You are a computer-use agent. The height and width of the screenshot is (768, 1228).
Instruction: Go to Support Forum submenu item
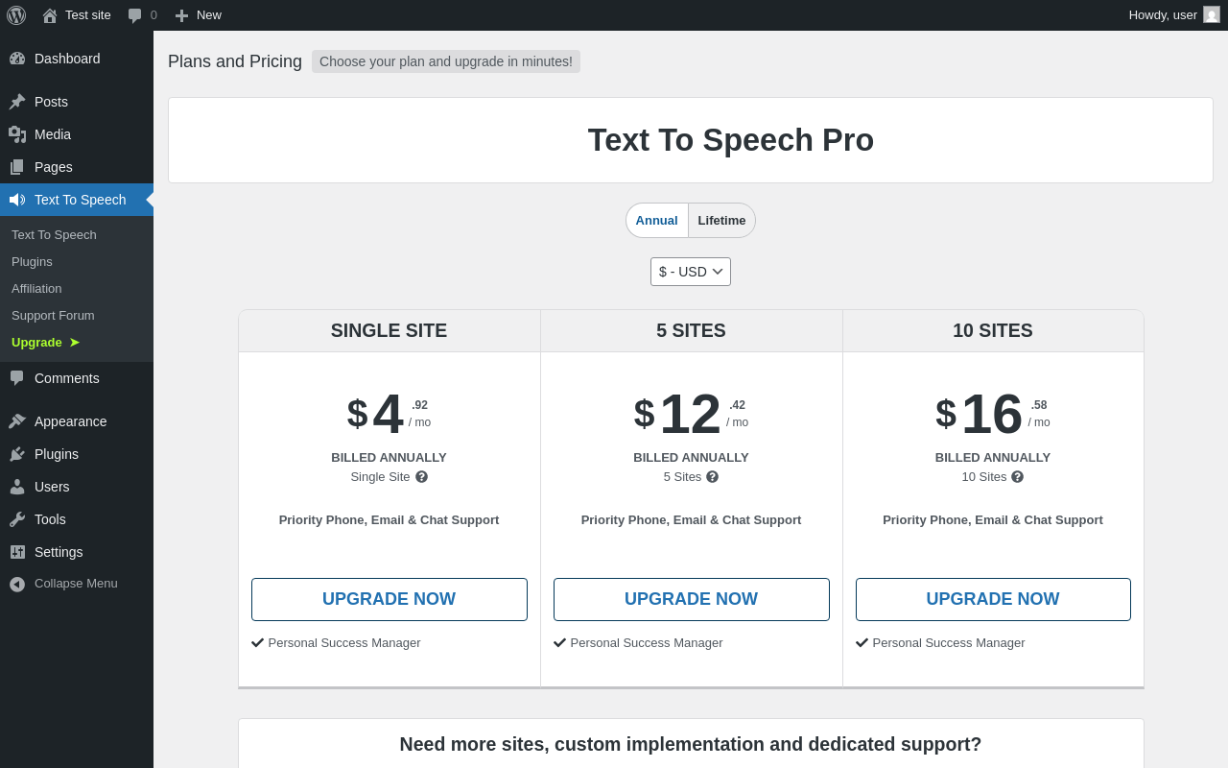pos(53,316)
